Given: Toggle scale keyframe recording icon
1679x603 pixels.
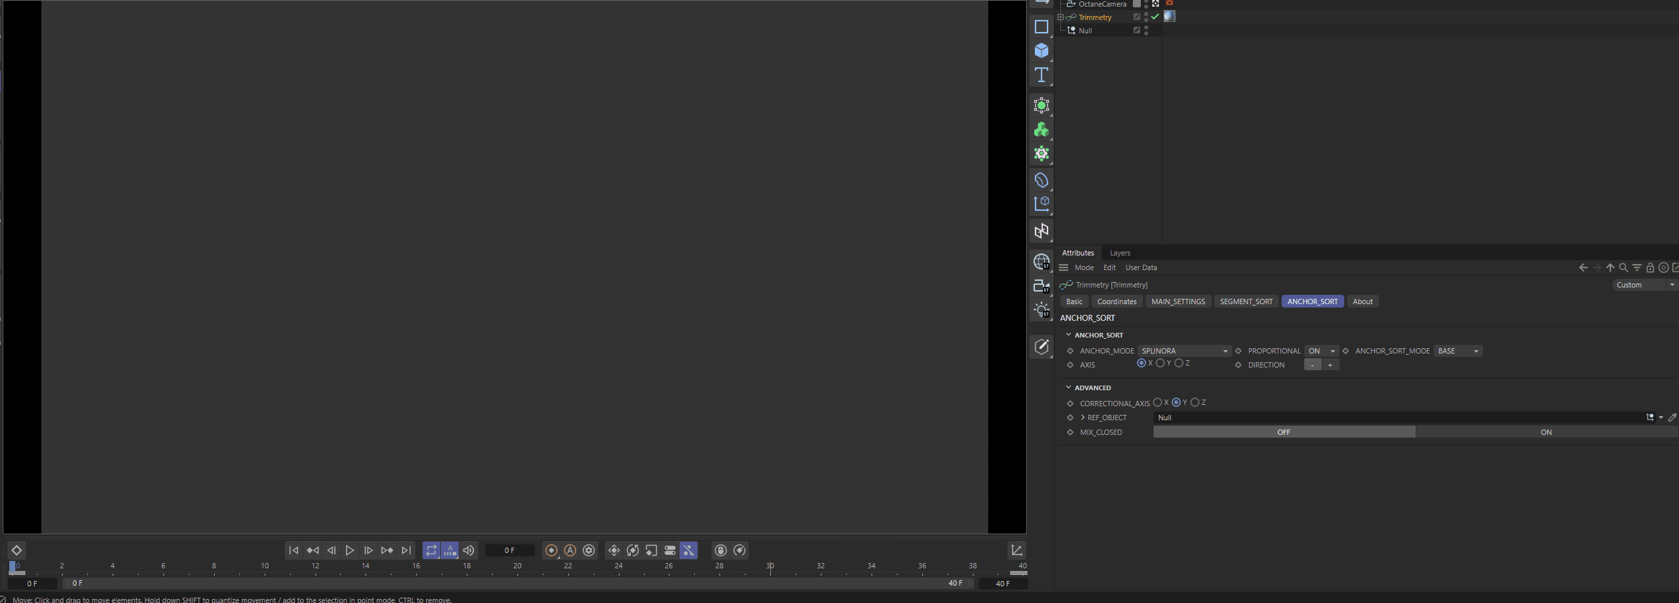Looking at the screenshot, I should (651, 550).
